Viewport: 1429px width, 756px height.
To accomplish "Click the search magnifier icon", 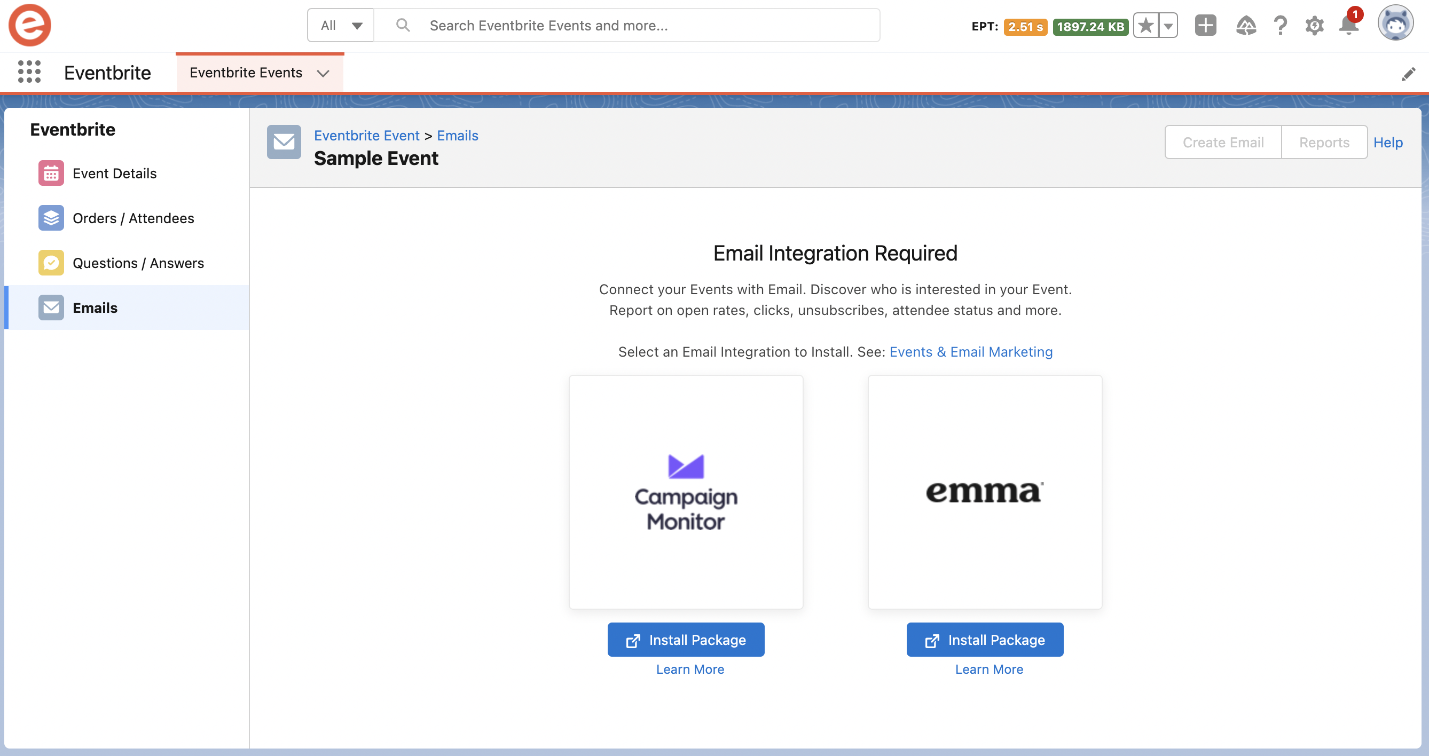I will [403, 25].
